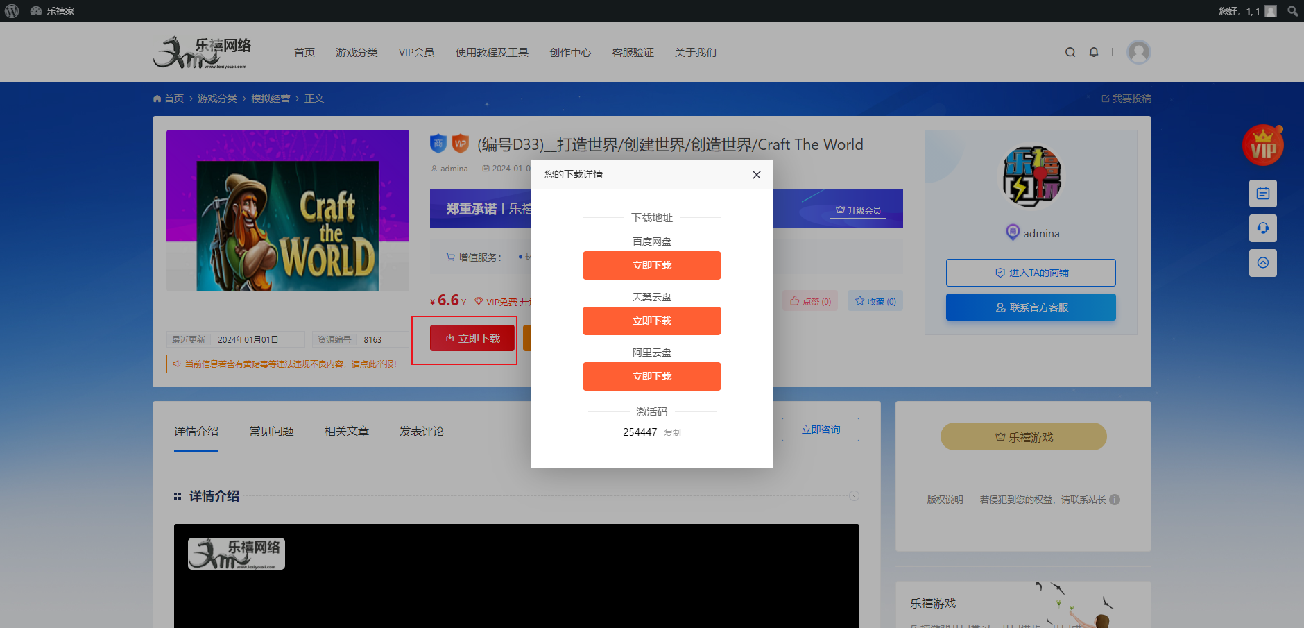Click 进入TA的商铺 button
Screen dimensions: 1304x628
point(1031,273)
